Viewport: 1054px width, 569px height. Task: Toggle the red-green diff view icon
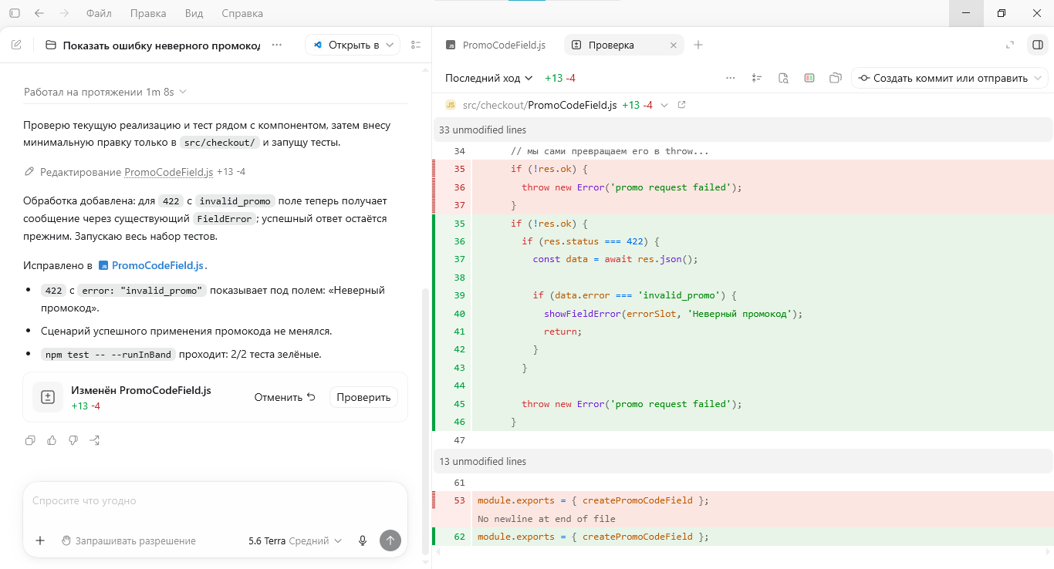click(809, 78)
